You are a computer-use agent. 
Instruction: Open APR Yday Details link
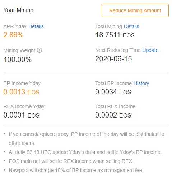(36, 26)
